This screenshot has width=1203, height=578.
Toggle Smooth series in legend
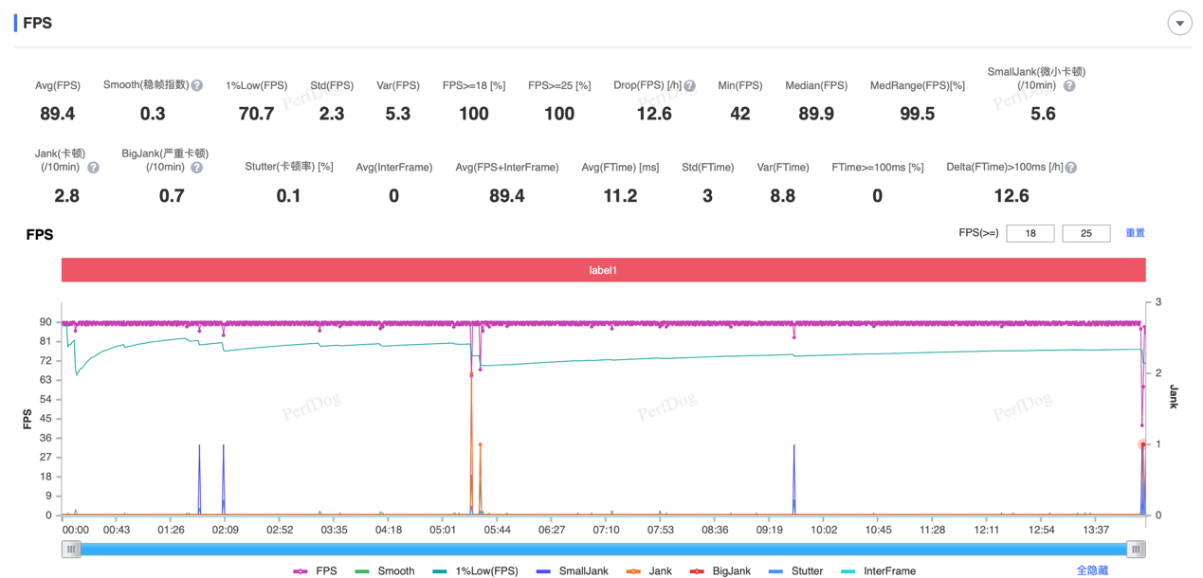coord(385,571)
